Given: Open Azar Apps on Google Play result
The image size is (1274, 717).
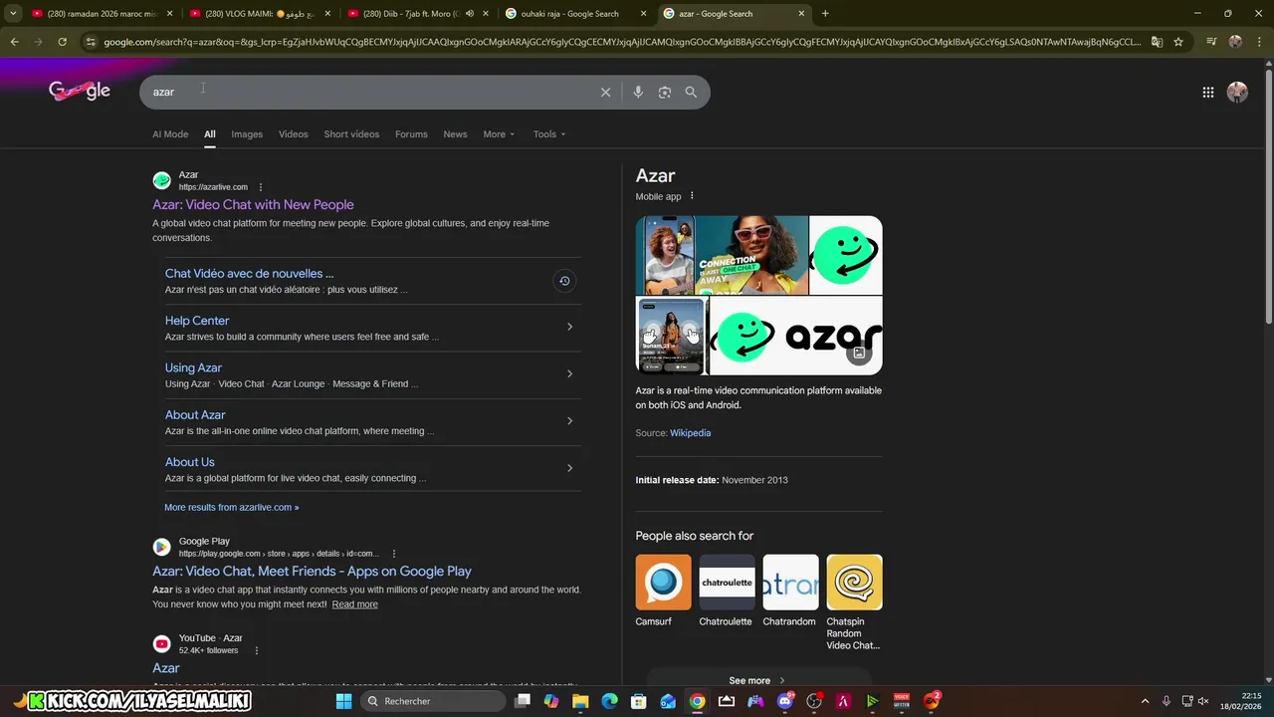Looking at the screenshot, I should coord(312,572).
